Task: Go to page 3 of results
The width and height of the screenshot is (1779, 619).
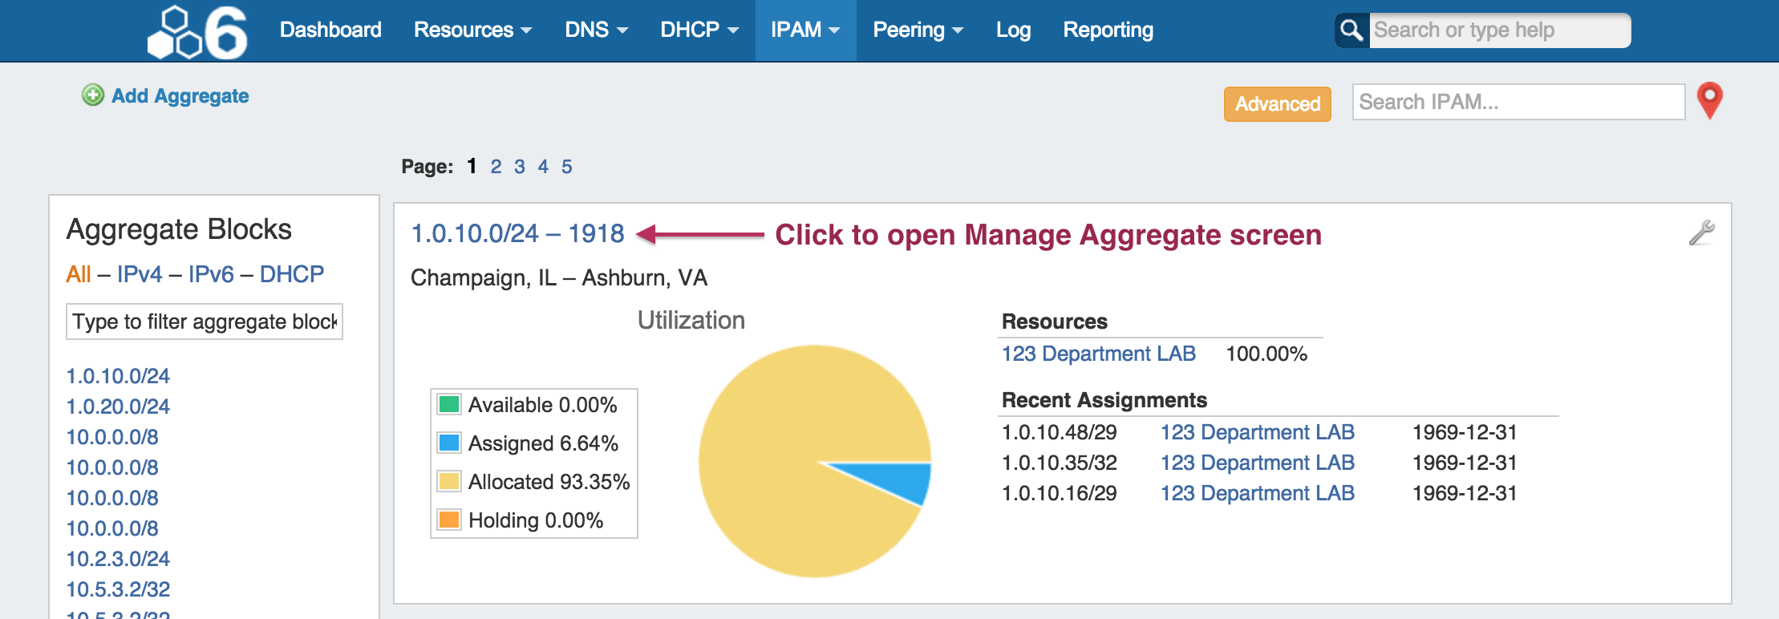Action: 520,167
